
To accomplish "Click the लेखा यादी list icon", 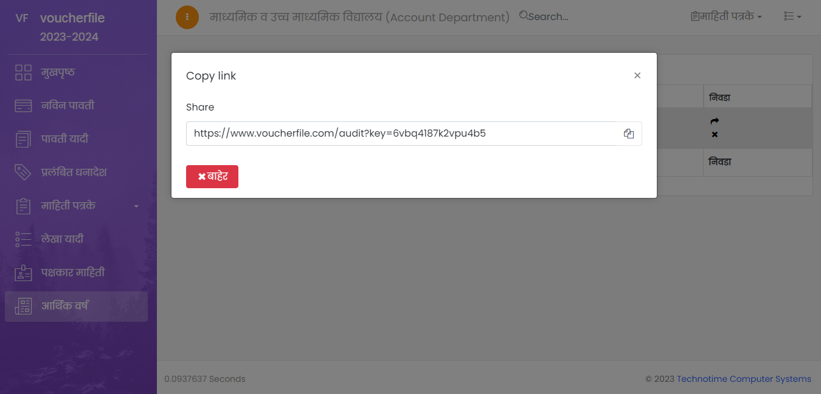I will point(23,239).
